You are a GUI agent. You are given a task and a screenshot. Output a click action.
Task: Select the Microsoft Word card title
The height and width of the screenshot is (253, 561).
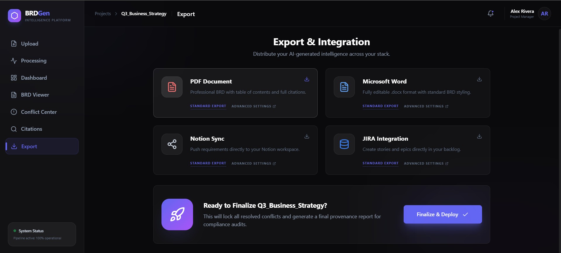pyautogui.click(x=385, y=81)
